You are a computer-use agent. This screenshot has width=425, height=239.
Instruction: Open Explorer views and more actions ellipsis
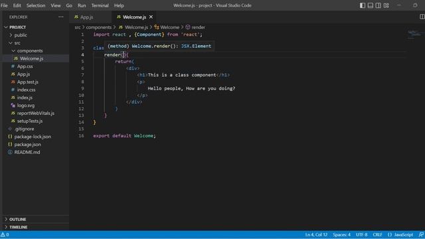tap(61, 17)
